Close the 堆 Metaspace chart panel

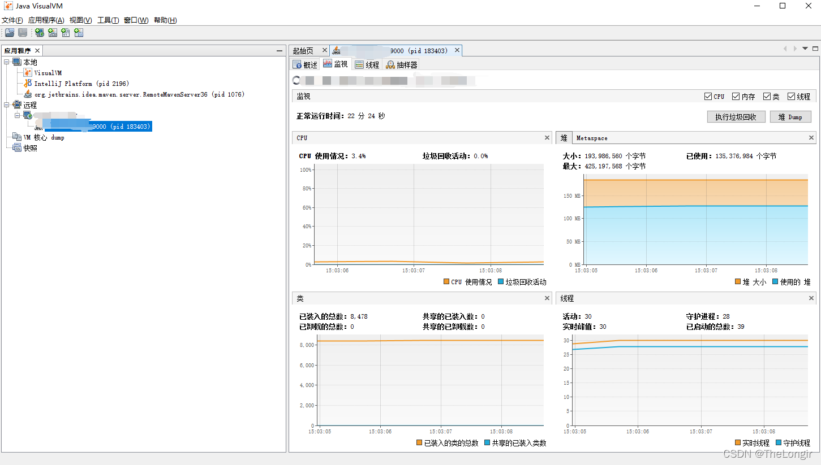(x=811, y=138)
